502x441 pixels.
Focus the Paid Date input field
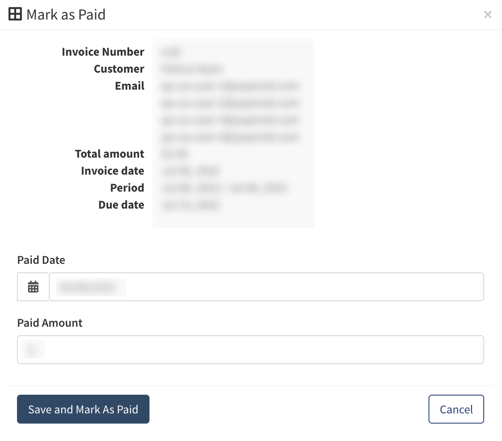(266, 287)
